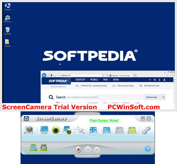Close the ScreenCamera window
This screenshot has width=177, height=164.
point(149,118)
